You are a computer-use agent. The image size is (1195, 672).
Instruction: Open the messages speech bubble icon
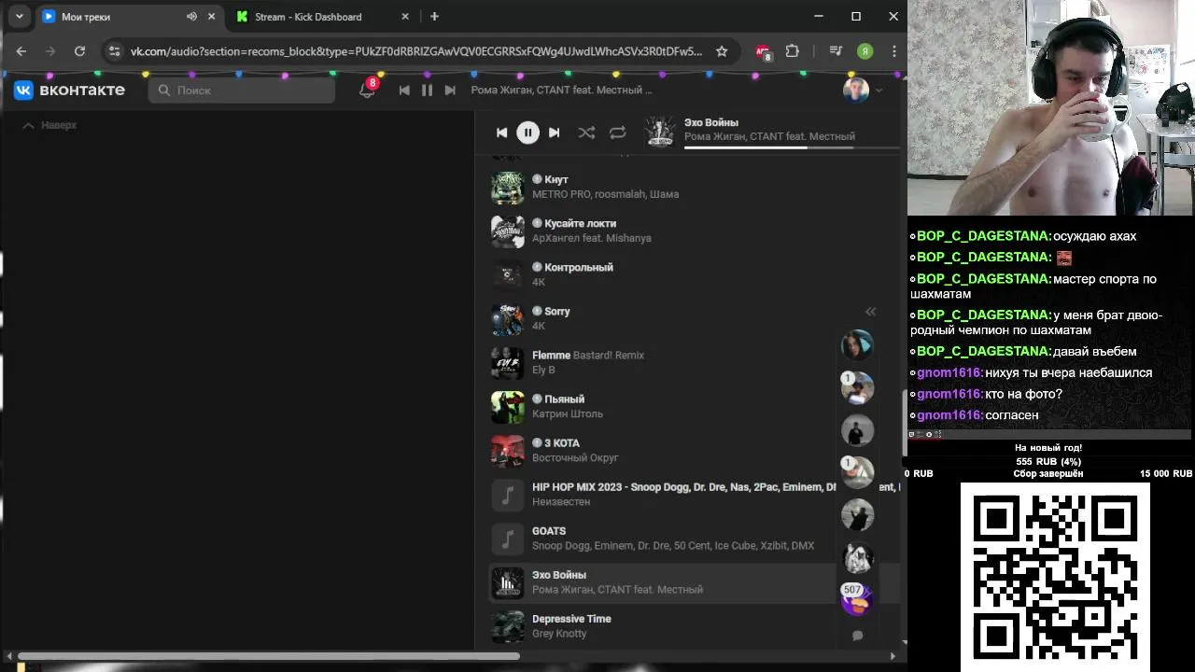pyautogui.click(x=857, y=636)
